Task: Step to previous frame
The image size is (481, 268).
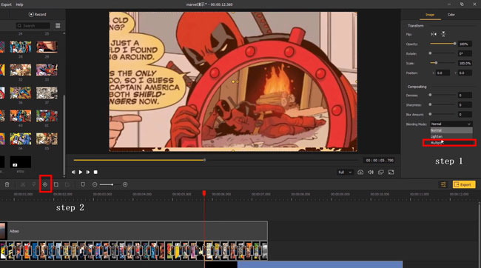Action: point(73,172)
